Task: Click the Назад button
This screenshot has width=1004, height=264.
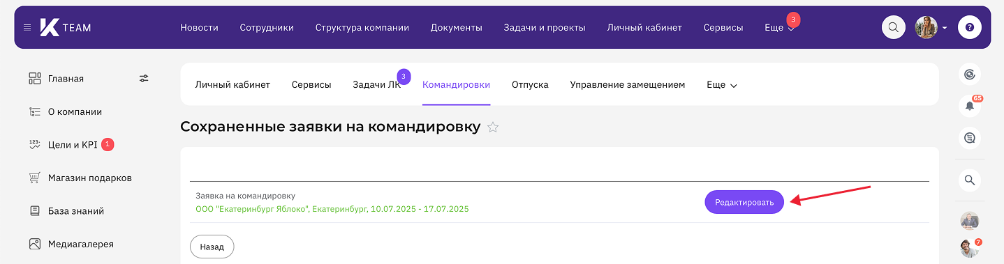Action: click(x=212, y=247)
